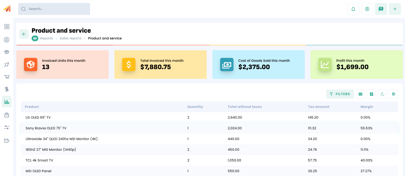Click the Product and service breadcrumb
405x176 pixels.
105,38
